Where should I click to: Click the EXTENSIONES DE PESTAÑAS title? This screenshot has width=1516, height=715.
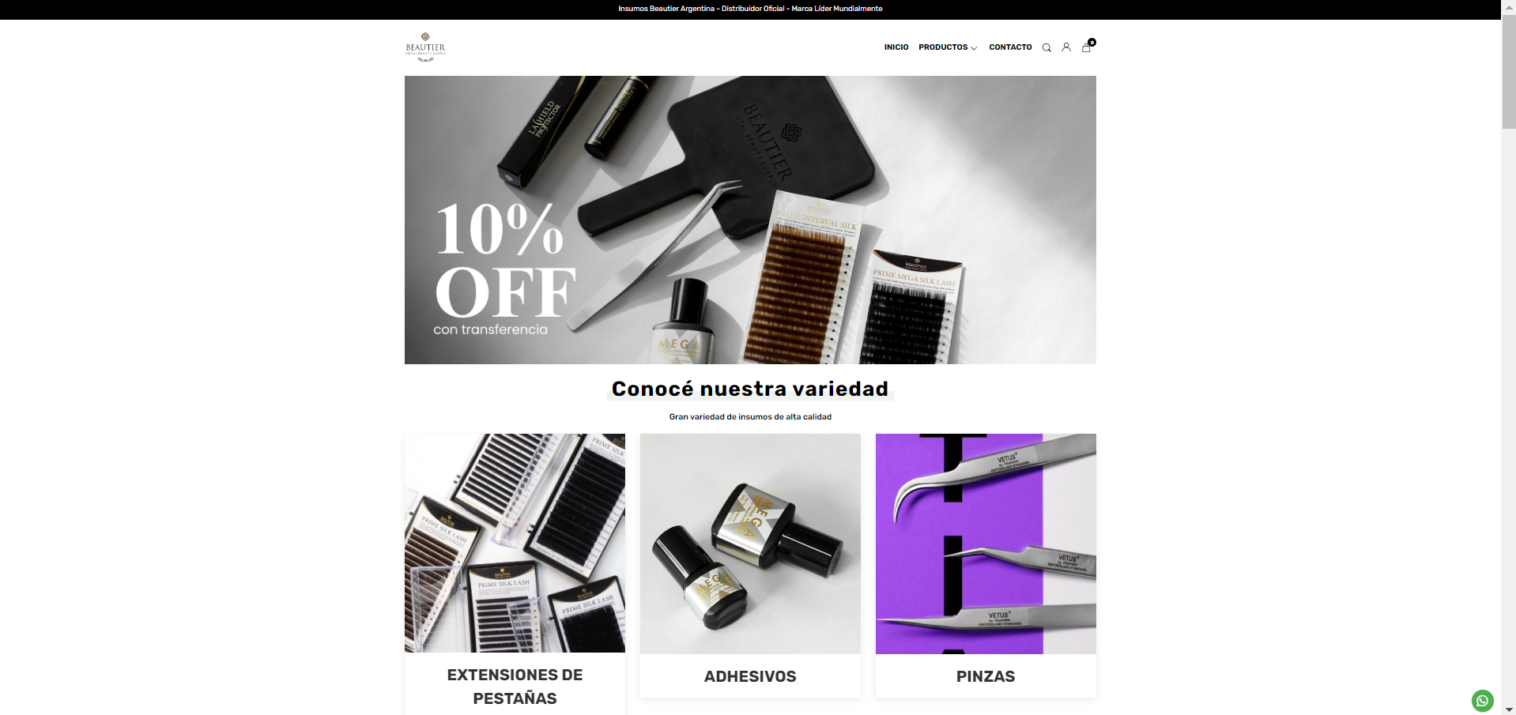click(x=515, y=687)
